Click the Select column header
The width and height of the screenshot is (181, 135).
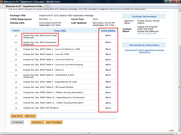[x=16, y=31]
